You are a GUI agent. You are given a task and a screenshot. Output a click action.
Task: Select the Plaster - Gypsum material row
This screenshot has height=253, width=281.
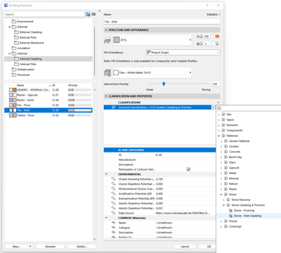(x=48, y=95)
